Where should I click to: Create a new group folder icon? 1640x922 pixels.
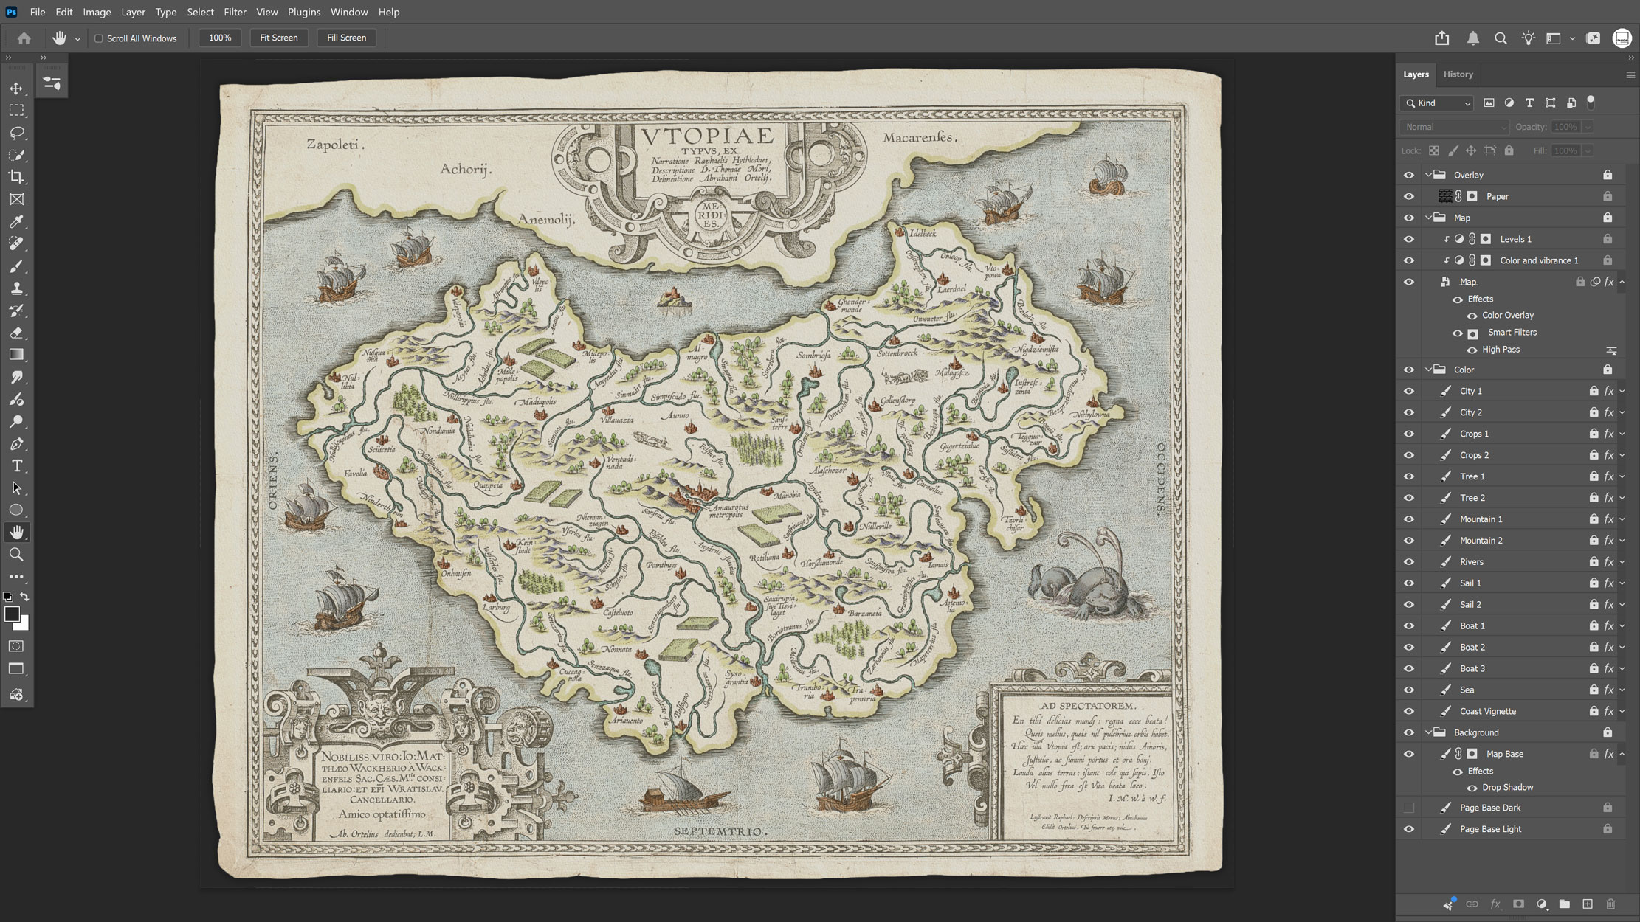click(1564, 904)
